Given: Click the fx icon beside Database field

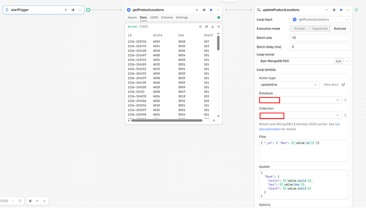Looking at the screenshot, I should [345, 100].
